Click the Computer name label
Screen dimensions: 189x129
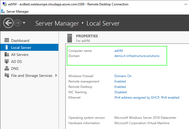(x=80, y=51)
